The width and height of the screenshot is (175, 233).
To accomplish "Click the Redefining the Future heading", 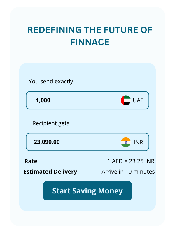I will tap(90, 36).
